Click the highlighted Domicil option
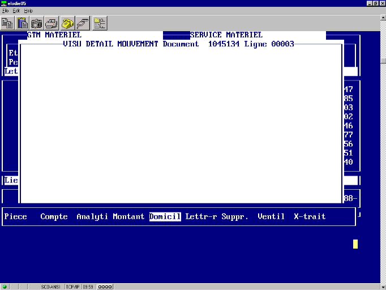 coord(165,216)
